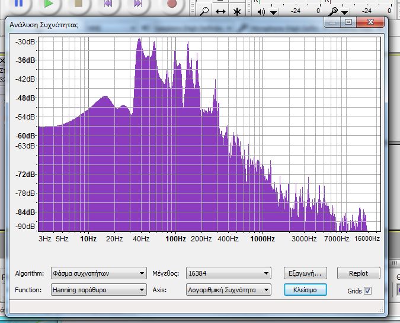The width and height of the screenshot is (400, 323).
Task: Hit the red Record button
Action: tap(172, 4)
